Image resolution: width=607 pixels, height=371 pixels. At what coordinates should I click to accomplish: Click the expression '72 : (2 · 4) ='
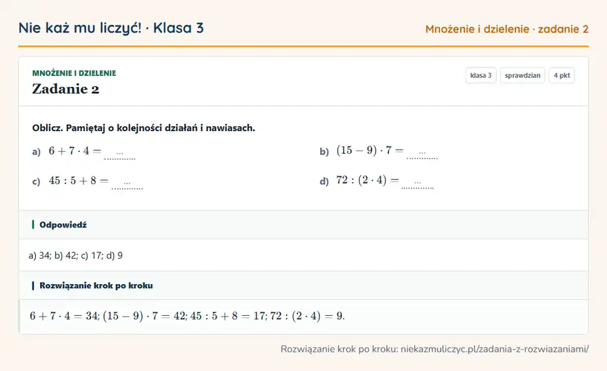point(368,180)
